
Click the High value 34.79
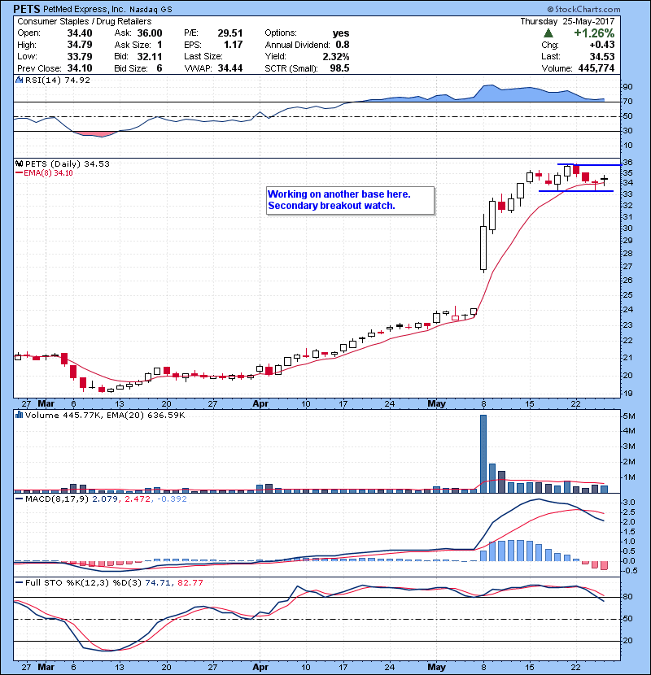(x=80, y=45)
